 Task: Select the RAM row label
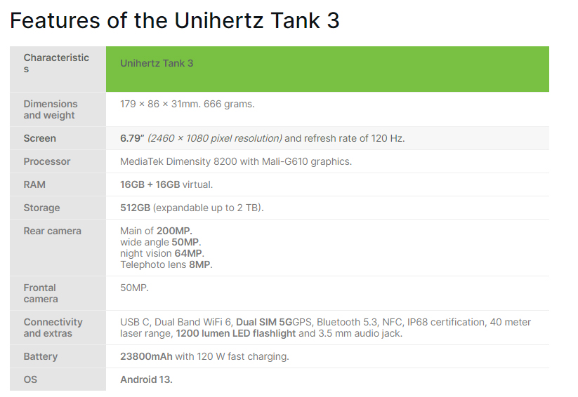(x=34, y=184)
